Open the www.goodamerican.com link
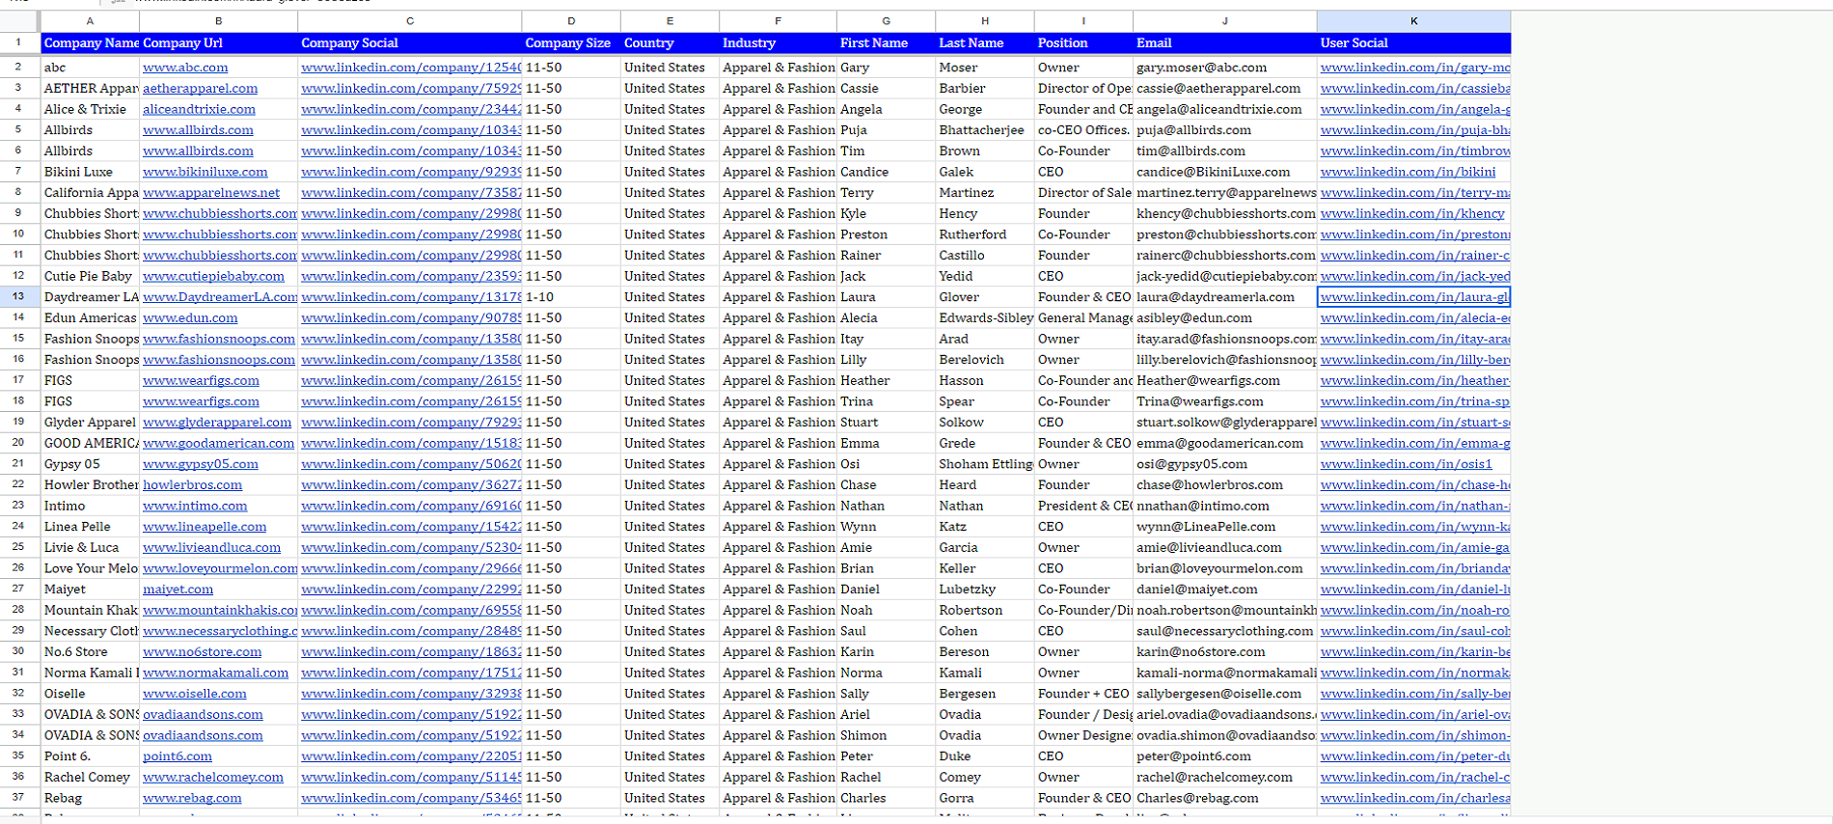 pyautogui.click(x=218, y=444)
